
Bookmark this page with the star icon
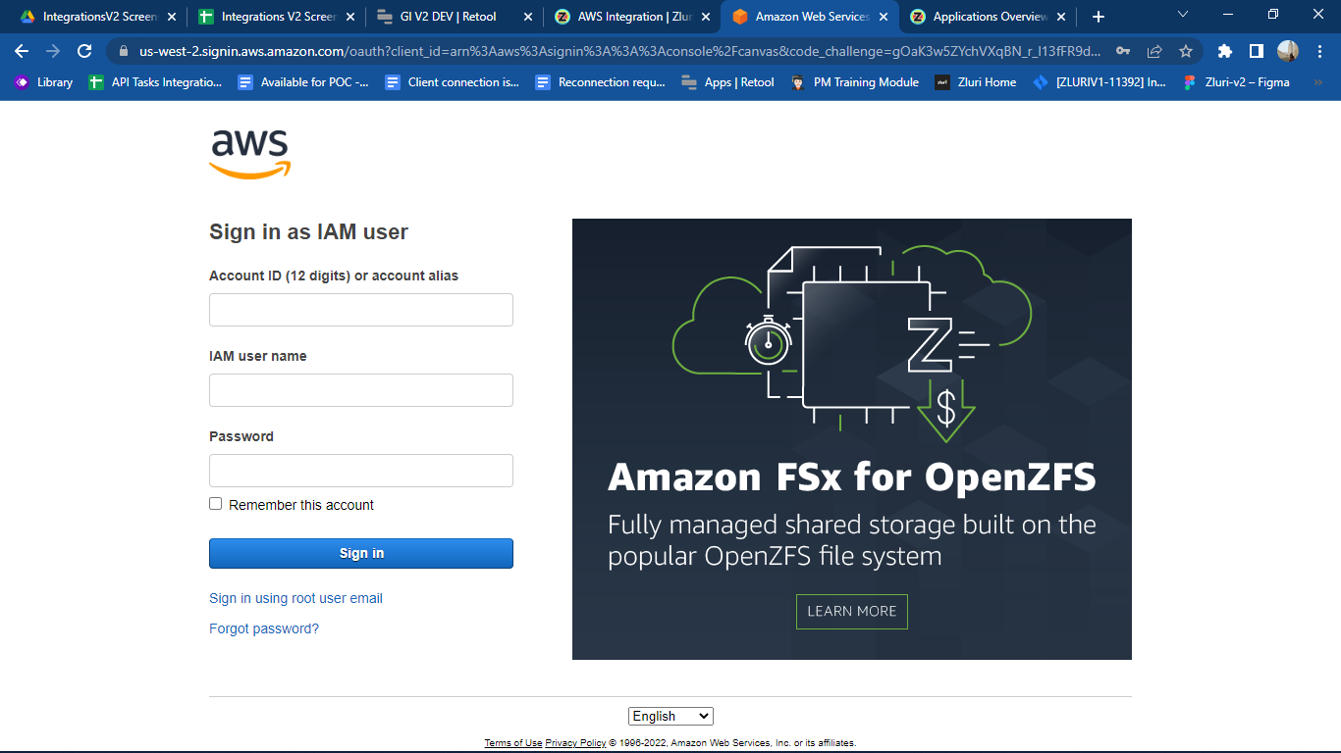[x=1186, y=51]
